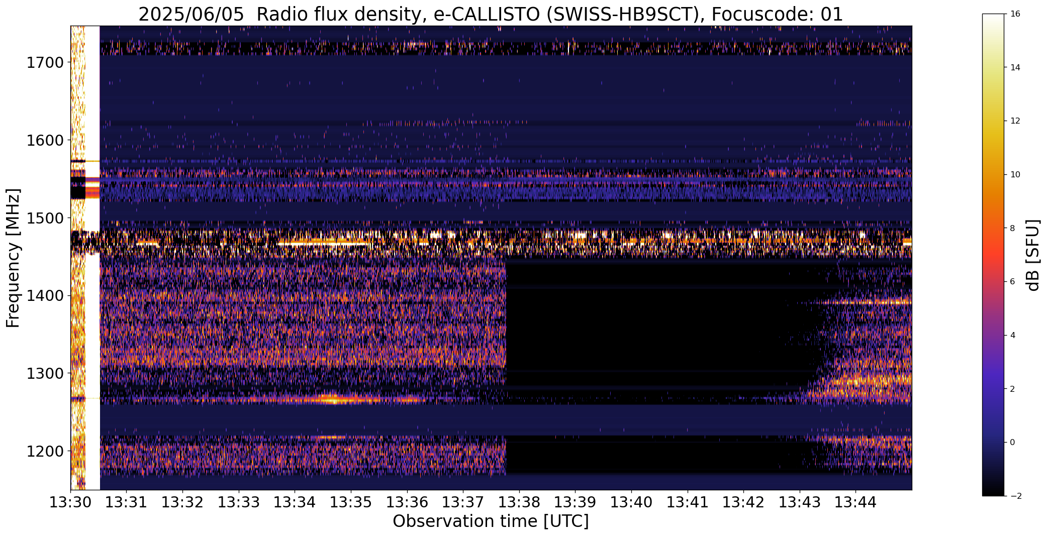Viewport: 1048px width, 536px height.
Task: Click the 13:34 time tick label
Action: tap(295, 502)
